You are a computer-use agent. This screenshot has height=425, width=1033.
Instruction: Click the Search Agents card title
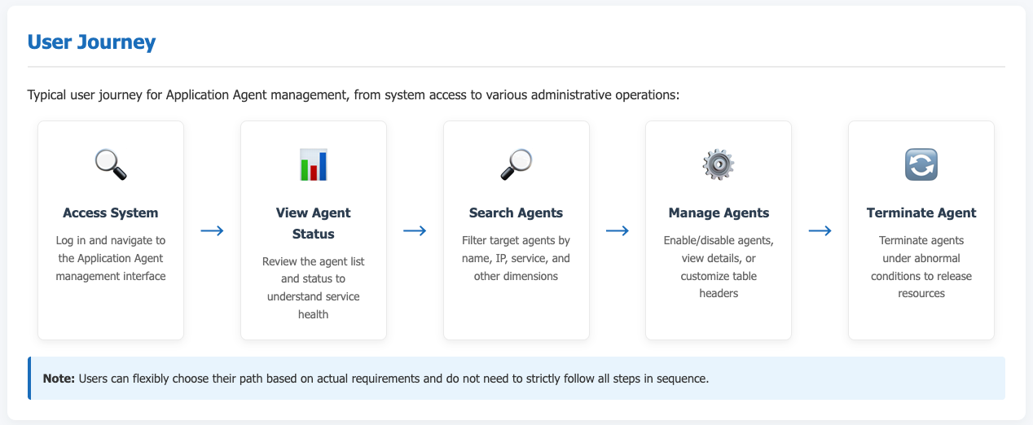pos(516,213)
